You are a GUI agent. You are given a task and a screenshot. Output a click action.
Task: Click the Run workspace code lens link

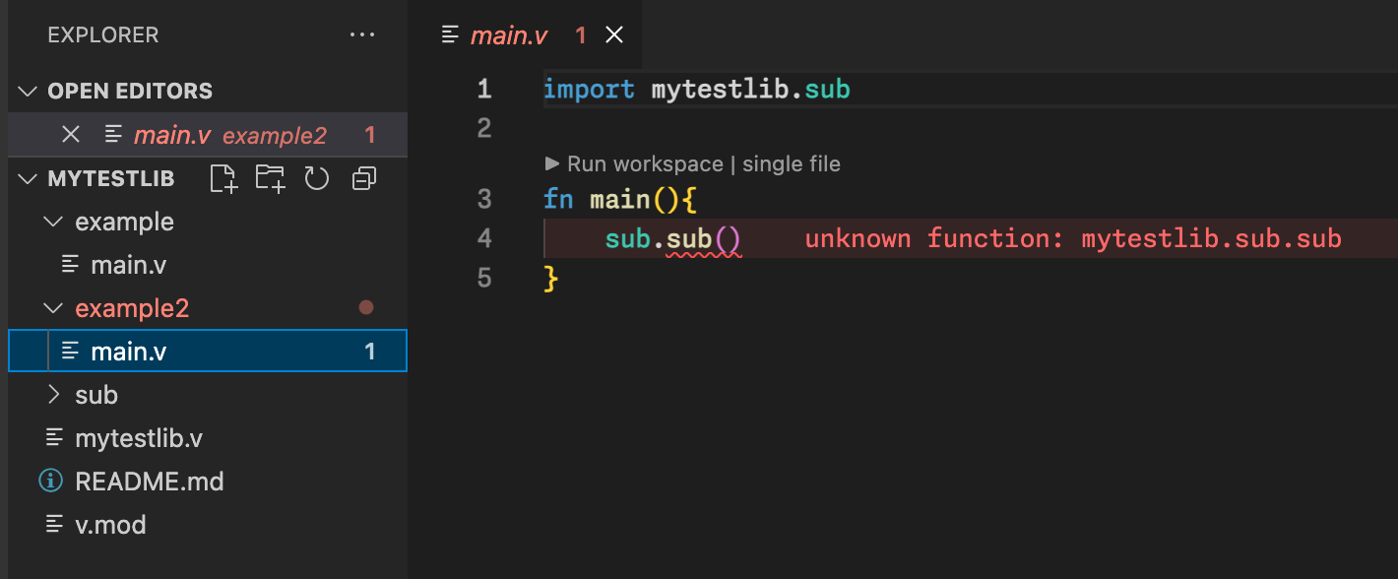(644, 164)
